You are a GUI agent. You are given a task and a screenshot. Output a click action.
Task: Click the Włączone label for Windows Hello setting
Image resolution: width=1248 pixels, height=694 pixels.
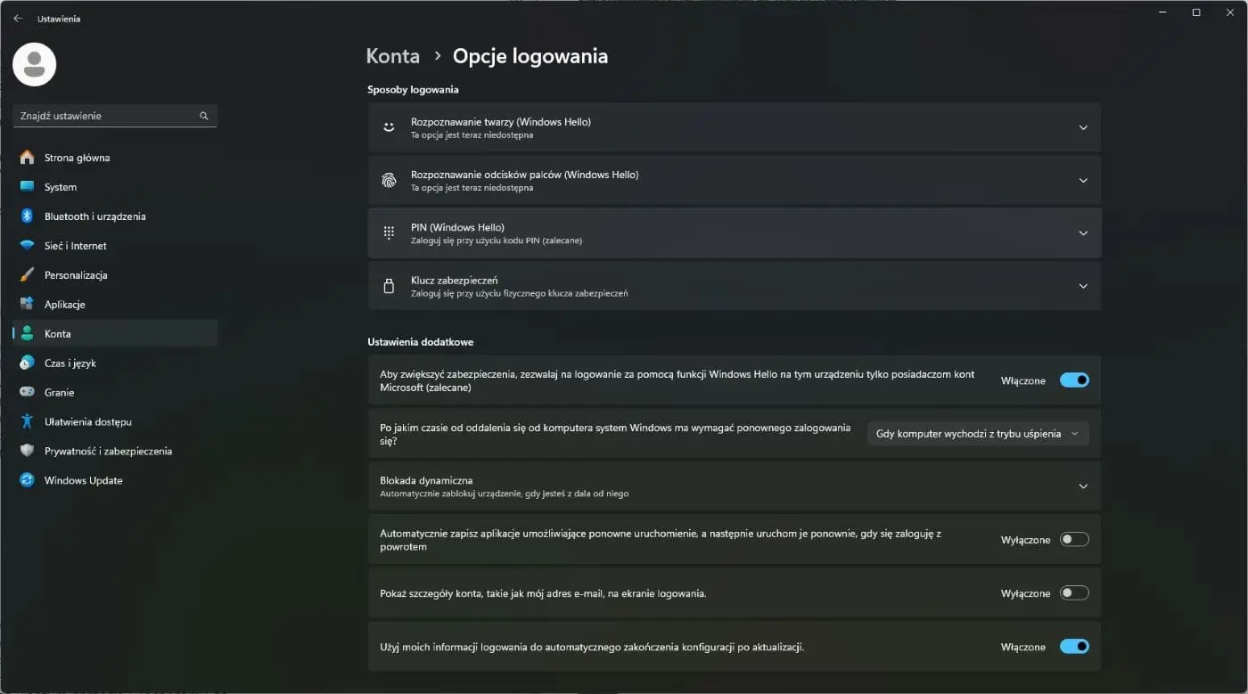point(1023,380)
